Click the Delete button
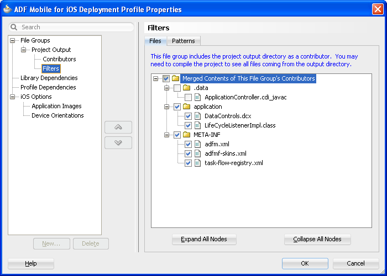Screen dimensions: 387x276 (91, 244)
